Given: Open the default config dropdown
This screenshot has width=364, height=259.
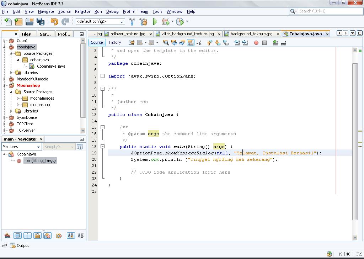Looking at the screenshot, I should pyautogui.click(x=100, y=22).
